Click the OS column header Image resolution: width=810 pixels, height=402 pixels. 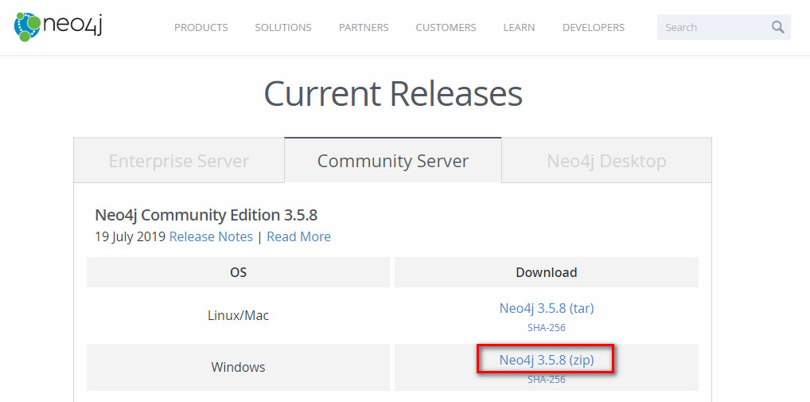coord(238,272)
